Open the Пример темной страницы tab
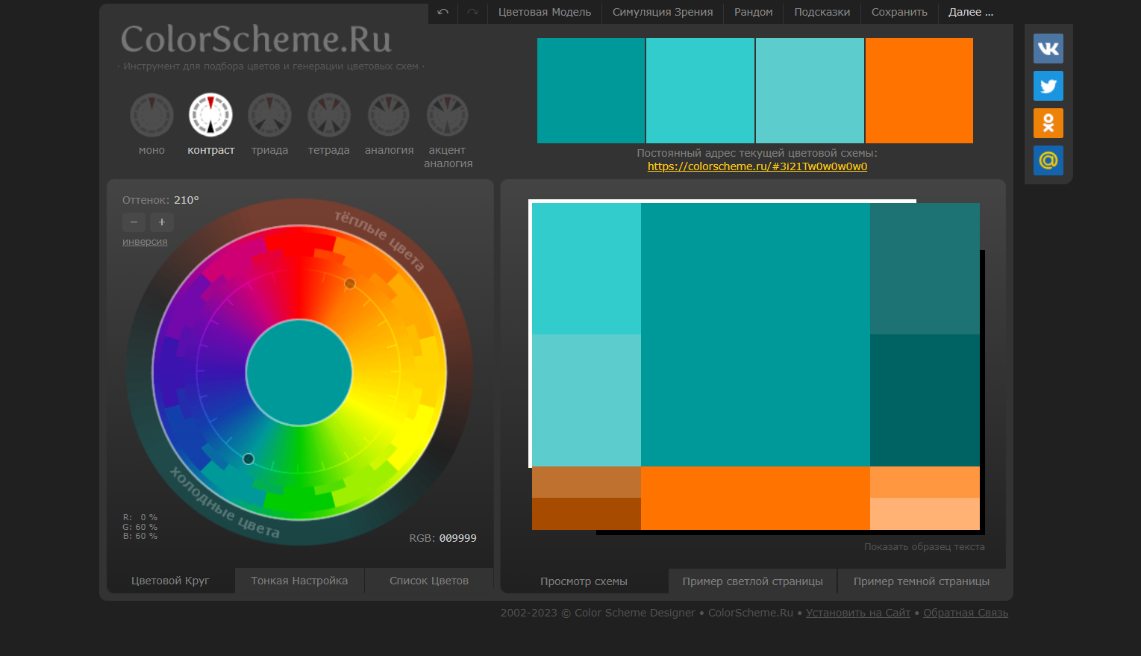This screenshot has height=656, width=1141. click(x=922, y=581)
